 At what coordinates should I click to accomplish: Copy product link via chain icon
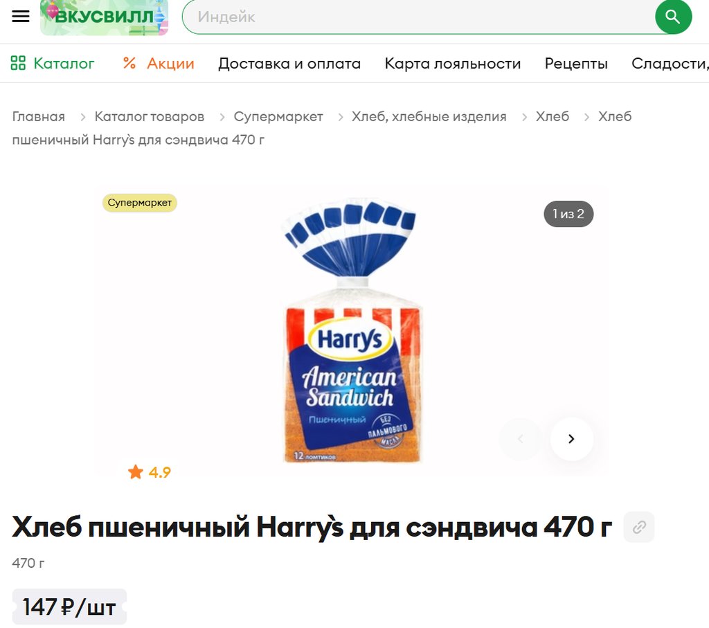click(638, 527)
